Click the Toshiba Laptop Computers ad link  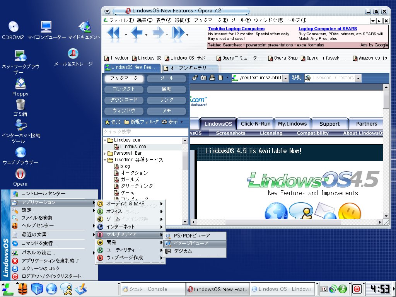pyautogui.click(x=236, y=29)
